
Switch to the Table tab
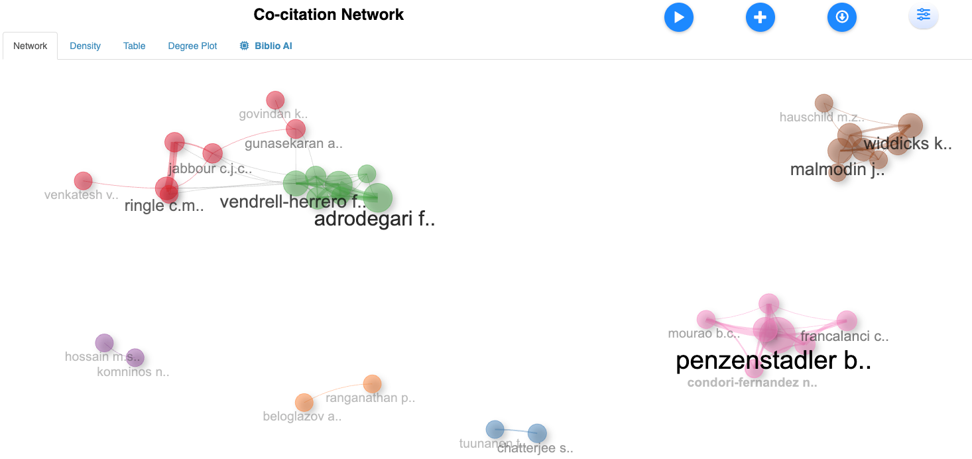coord(134,46)
